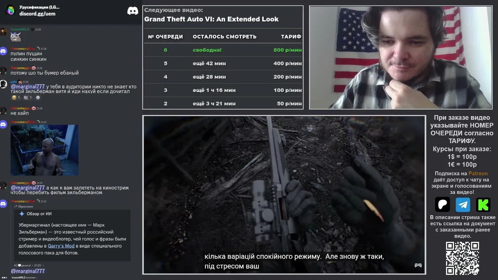This screenshot has width=498, height=280.
Task: Click the "200 р/мин" tariff cell
Action: point(288,77)
